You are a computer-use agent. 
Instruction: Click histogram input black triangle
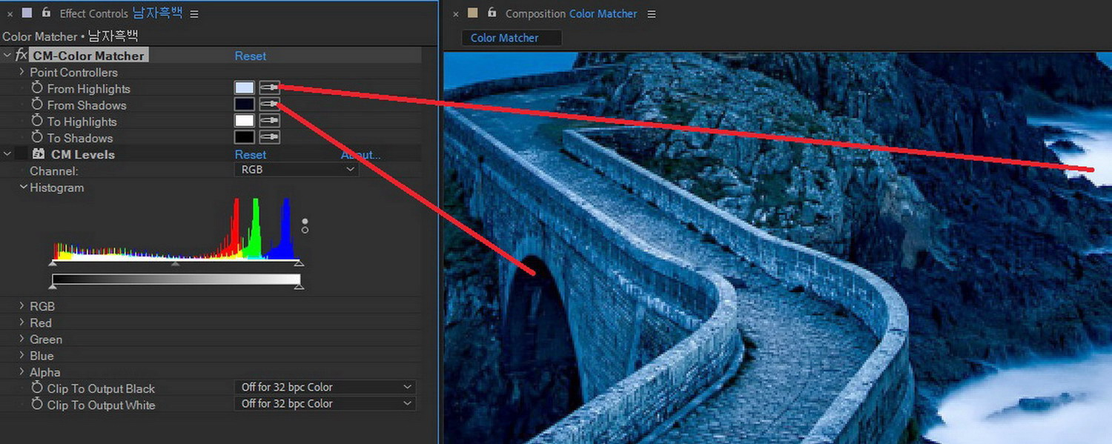click(x=53, y=262)
